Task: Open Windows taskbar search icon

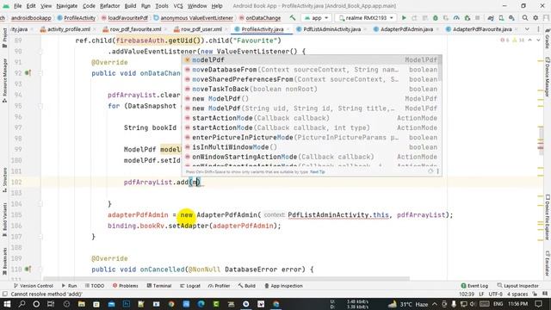Action: coord(22,304)
